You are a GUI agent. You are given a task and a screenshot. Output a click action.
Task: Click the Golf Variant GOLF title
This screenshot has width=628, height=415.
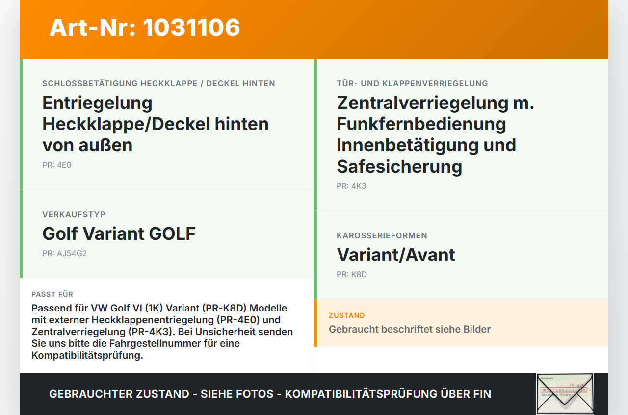(x=119, y=233)
